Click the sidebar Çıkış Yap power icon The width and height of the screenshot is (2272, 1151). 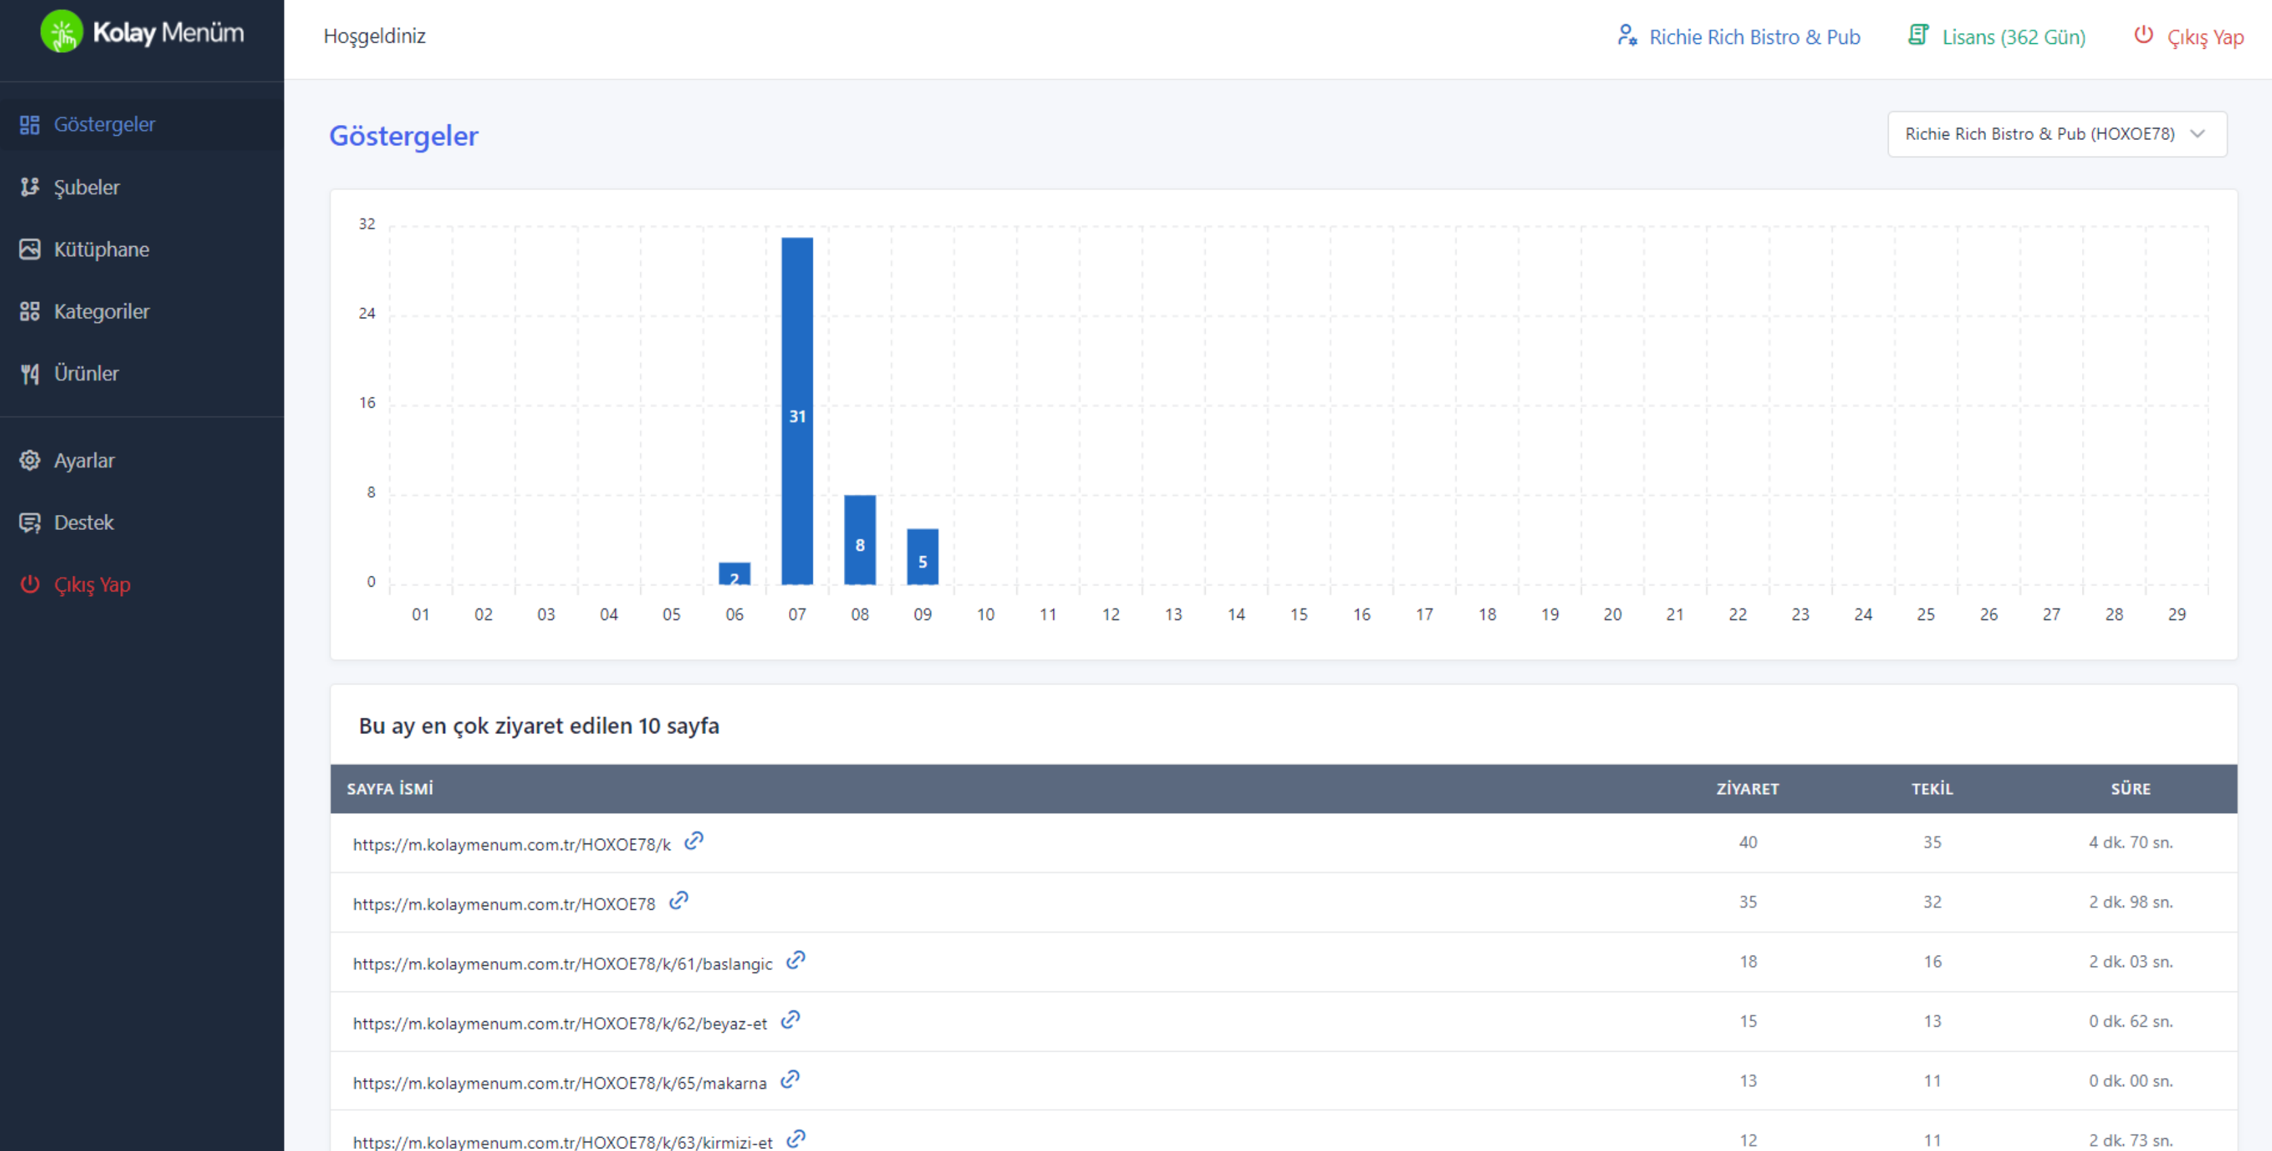coord(30,585)
